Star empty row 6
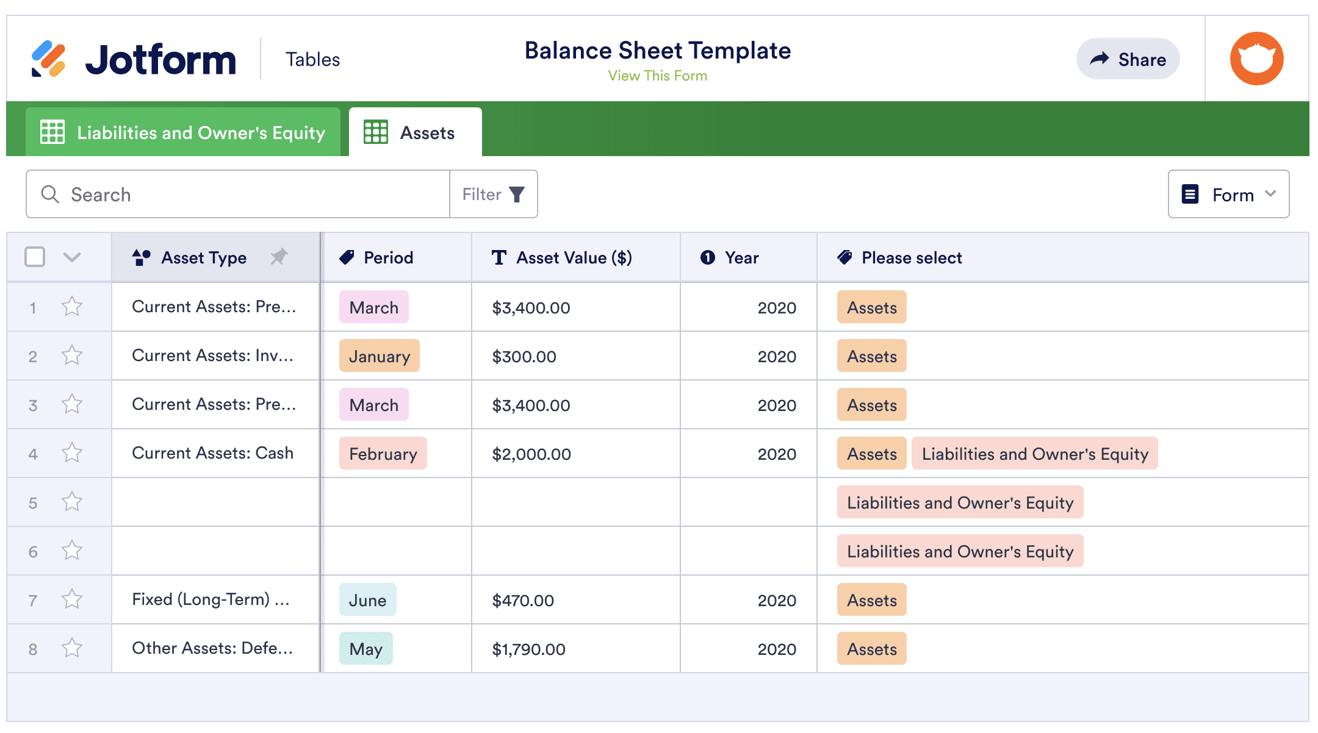The height and width of the screenshot is (733, 1318). 72,550
